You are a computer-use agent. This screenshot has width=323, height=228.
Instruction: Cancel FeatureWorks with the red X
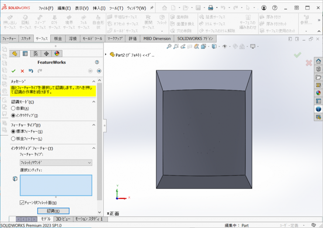click(x=22, y=71)
